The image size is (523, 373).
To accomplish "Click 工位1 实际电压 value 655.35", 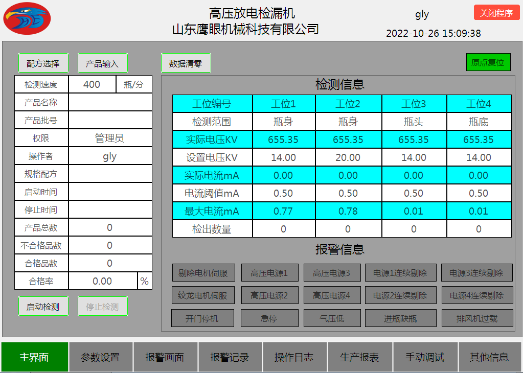I will (284, 139).
